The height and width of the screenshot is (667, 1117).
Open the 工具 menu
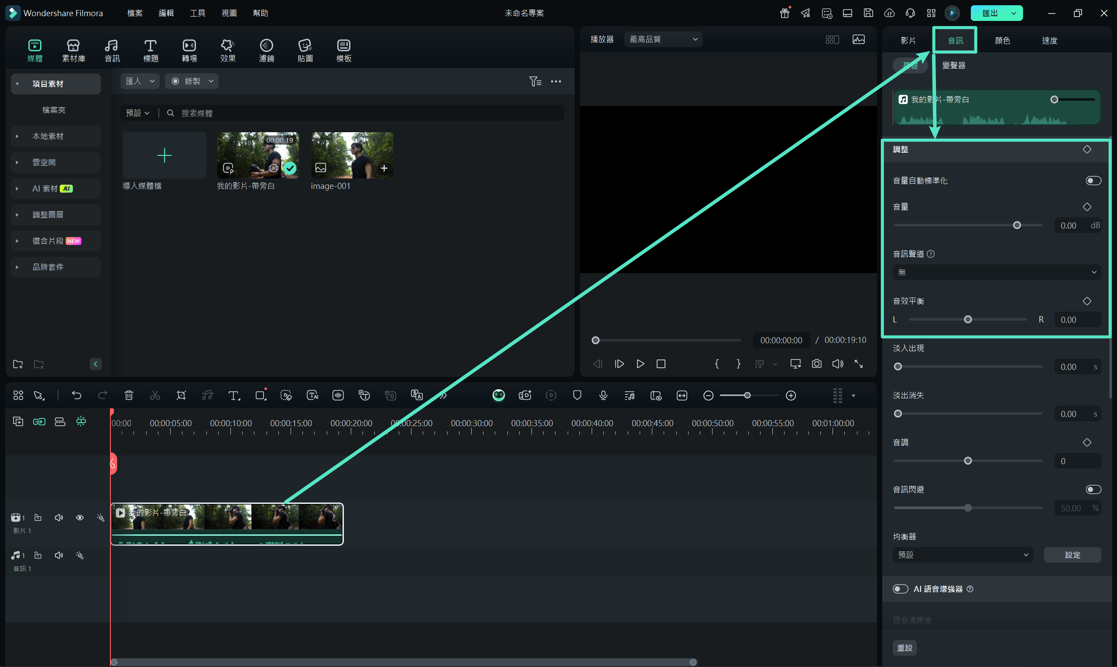coord(197,13)
